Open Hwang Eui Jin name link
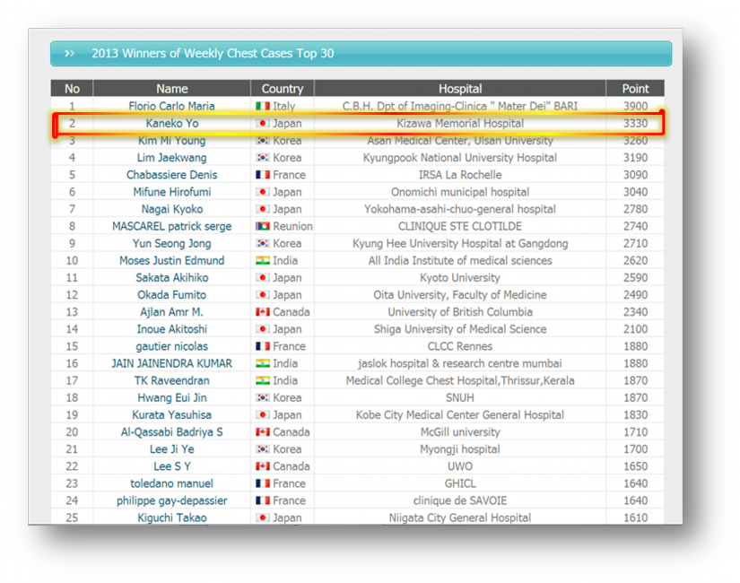The width and height of the screenshot is (740, 583). [172, 398]
